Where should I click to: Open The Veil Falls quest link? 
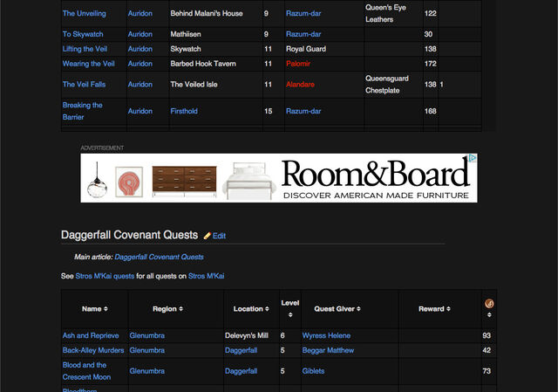84,85
